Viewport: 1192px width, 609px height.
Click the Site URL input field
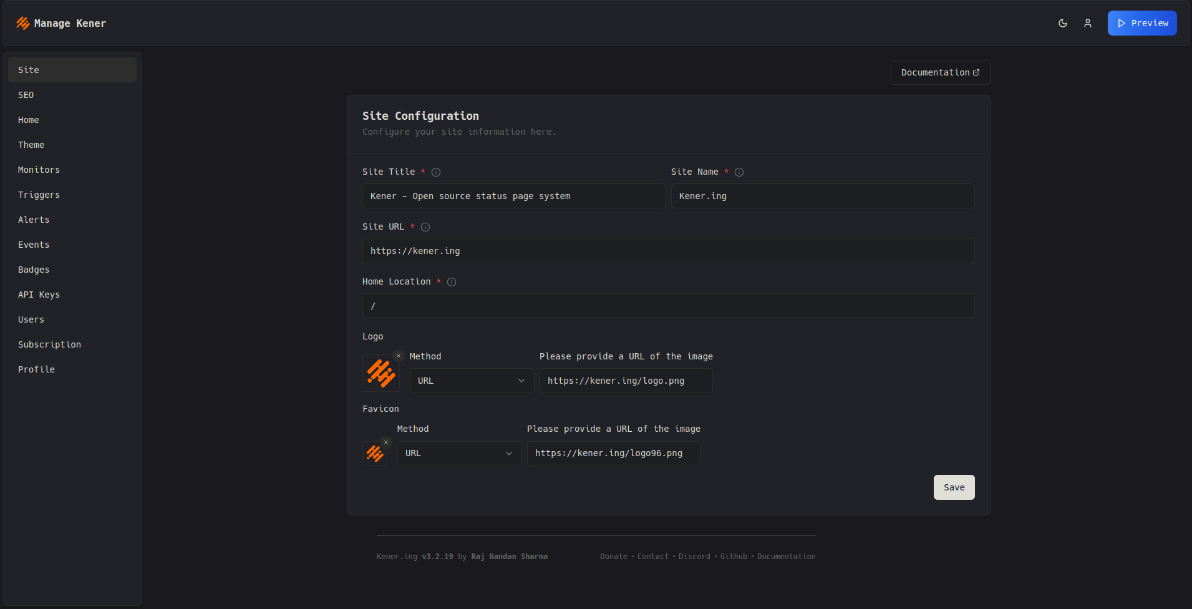coord(668,251)
